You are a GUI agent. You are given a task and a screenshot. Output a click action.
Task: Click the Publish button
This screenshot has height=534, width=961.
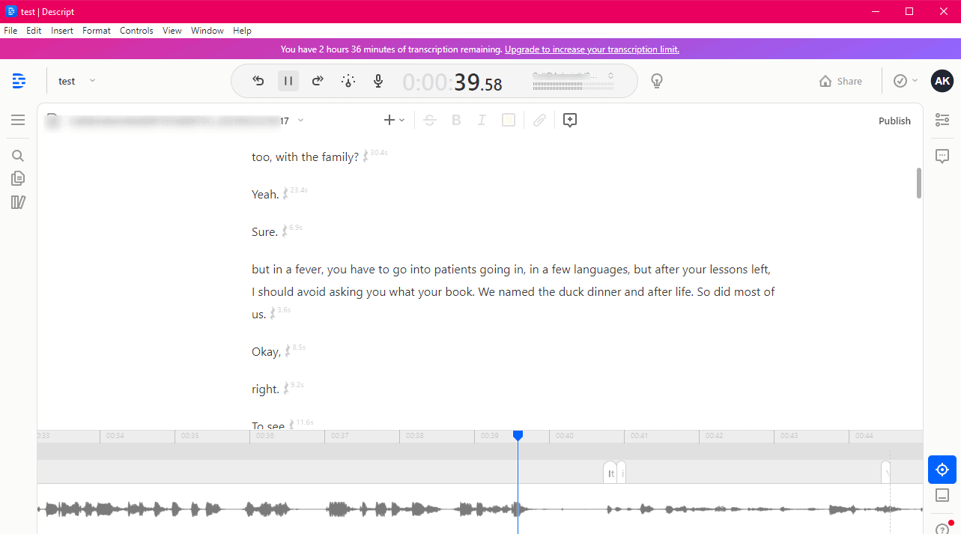894,121
